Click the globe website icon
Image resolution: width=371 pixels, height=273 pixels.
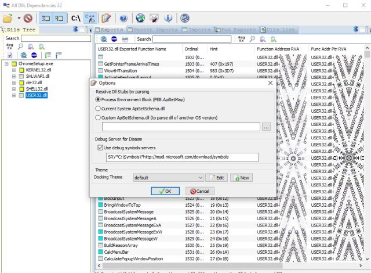pos(140,18)
